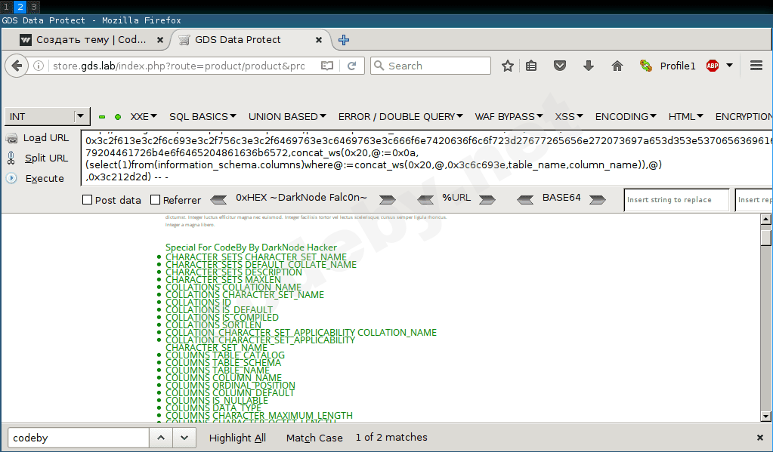The image size is (773, 452).
Task: Click the COLUMNS TABLE_CATALOG list entry
Action: point(225,355)
